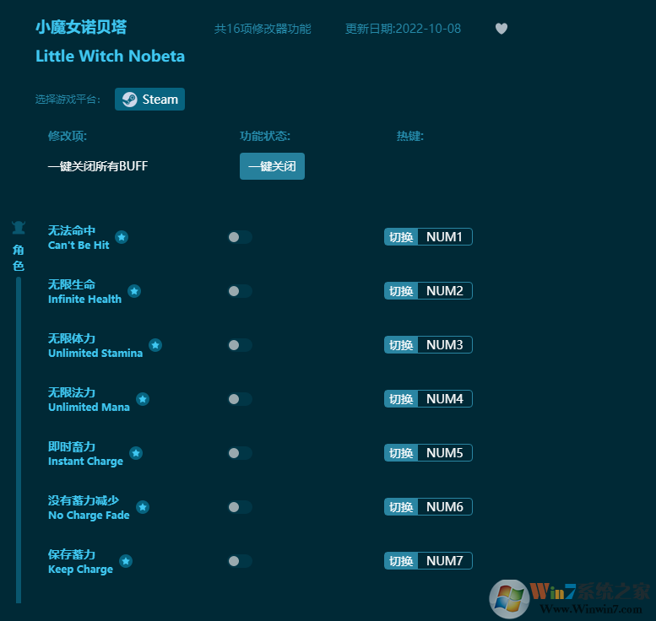Screen dimensions: 656x621
Task: Click the Keep Charge label
Action: [x=80, y=570]
